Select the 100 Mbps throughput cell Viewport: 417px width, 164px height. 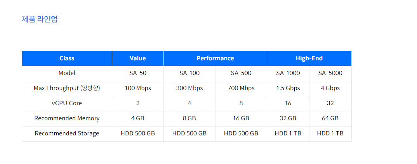(138, 88)
